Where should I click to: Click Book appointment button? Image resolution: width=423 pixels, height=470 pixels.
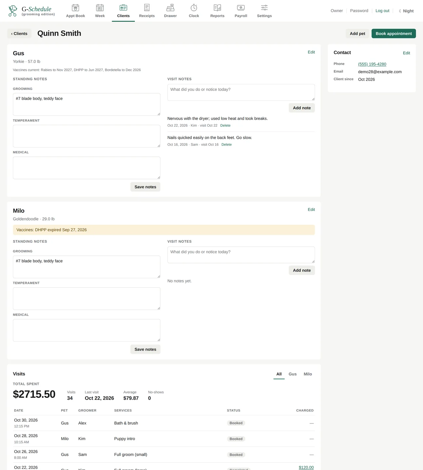click(x=394, y=33)
